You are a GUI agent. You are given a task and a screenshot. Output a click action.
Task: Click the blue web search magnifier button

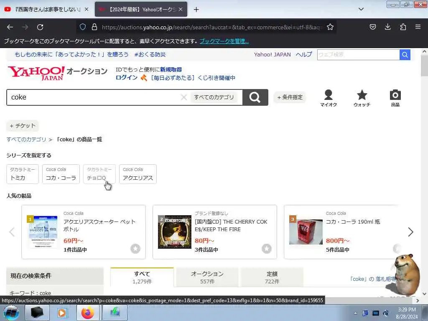405,55
